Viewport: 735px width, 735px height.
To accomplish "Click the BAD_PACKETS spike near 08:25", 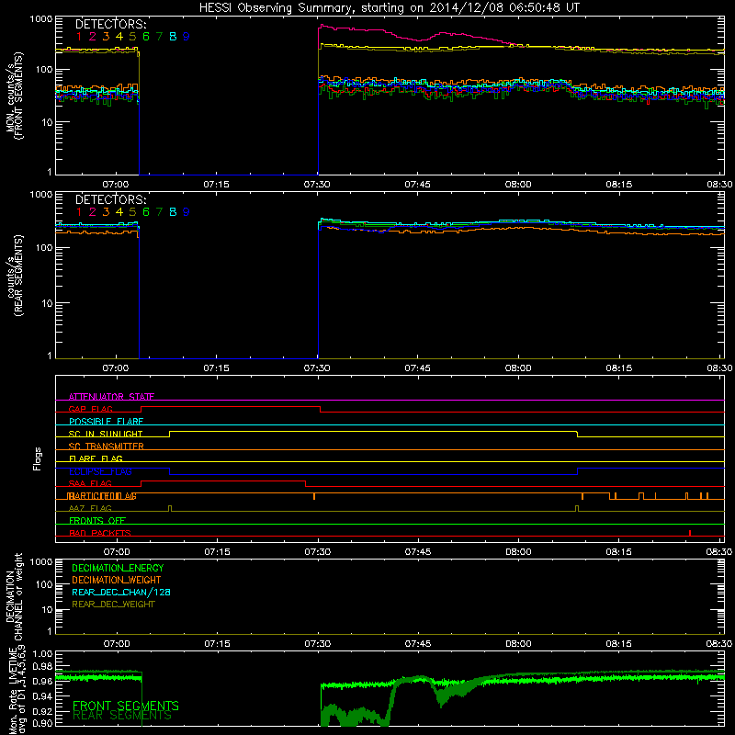I will 690,533.
